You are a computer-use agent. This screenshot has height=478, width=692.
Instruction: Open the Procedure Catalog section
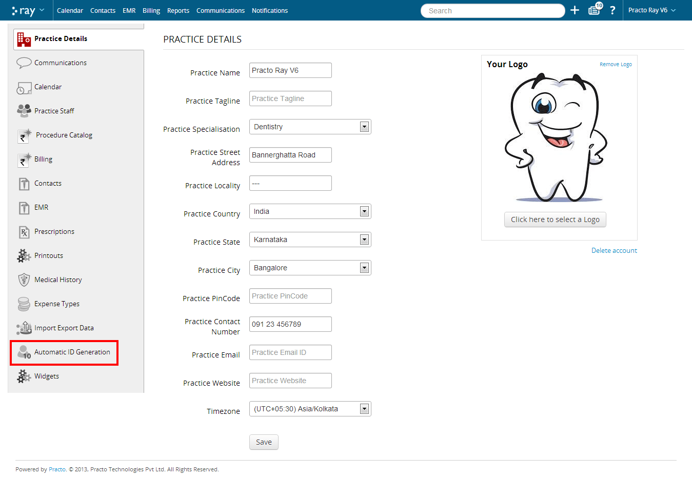click(x=63, y=135)
